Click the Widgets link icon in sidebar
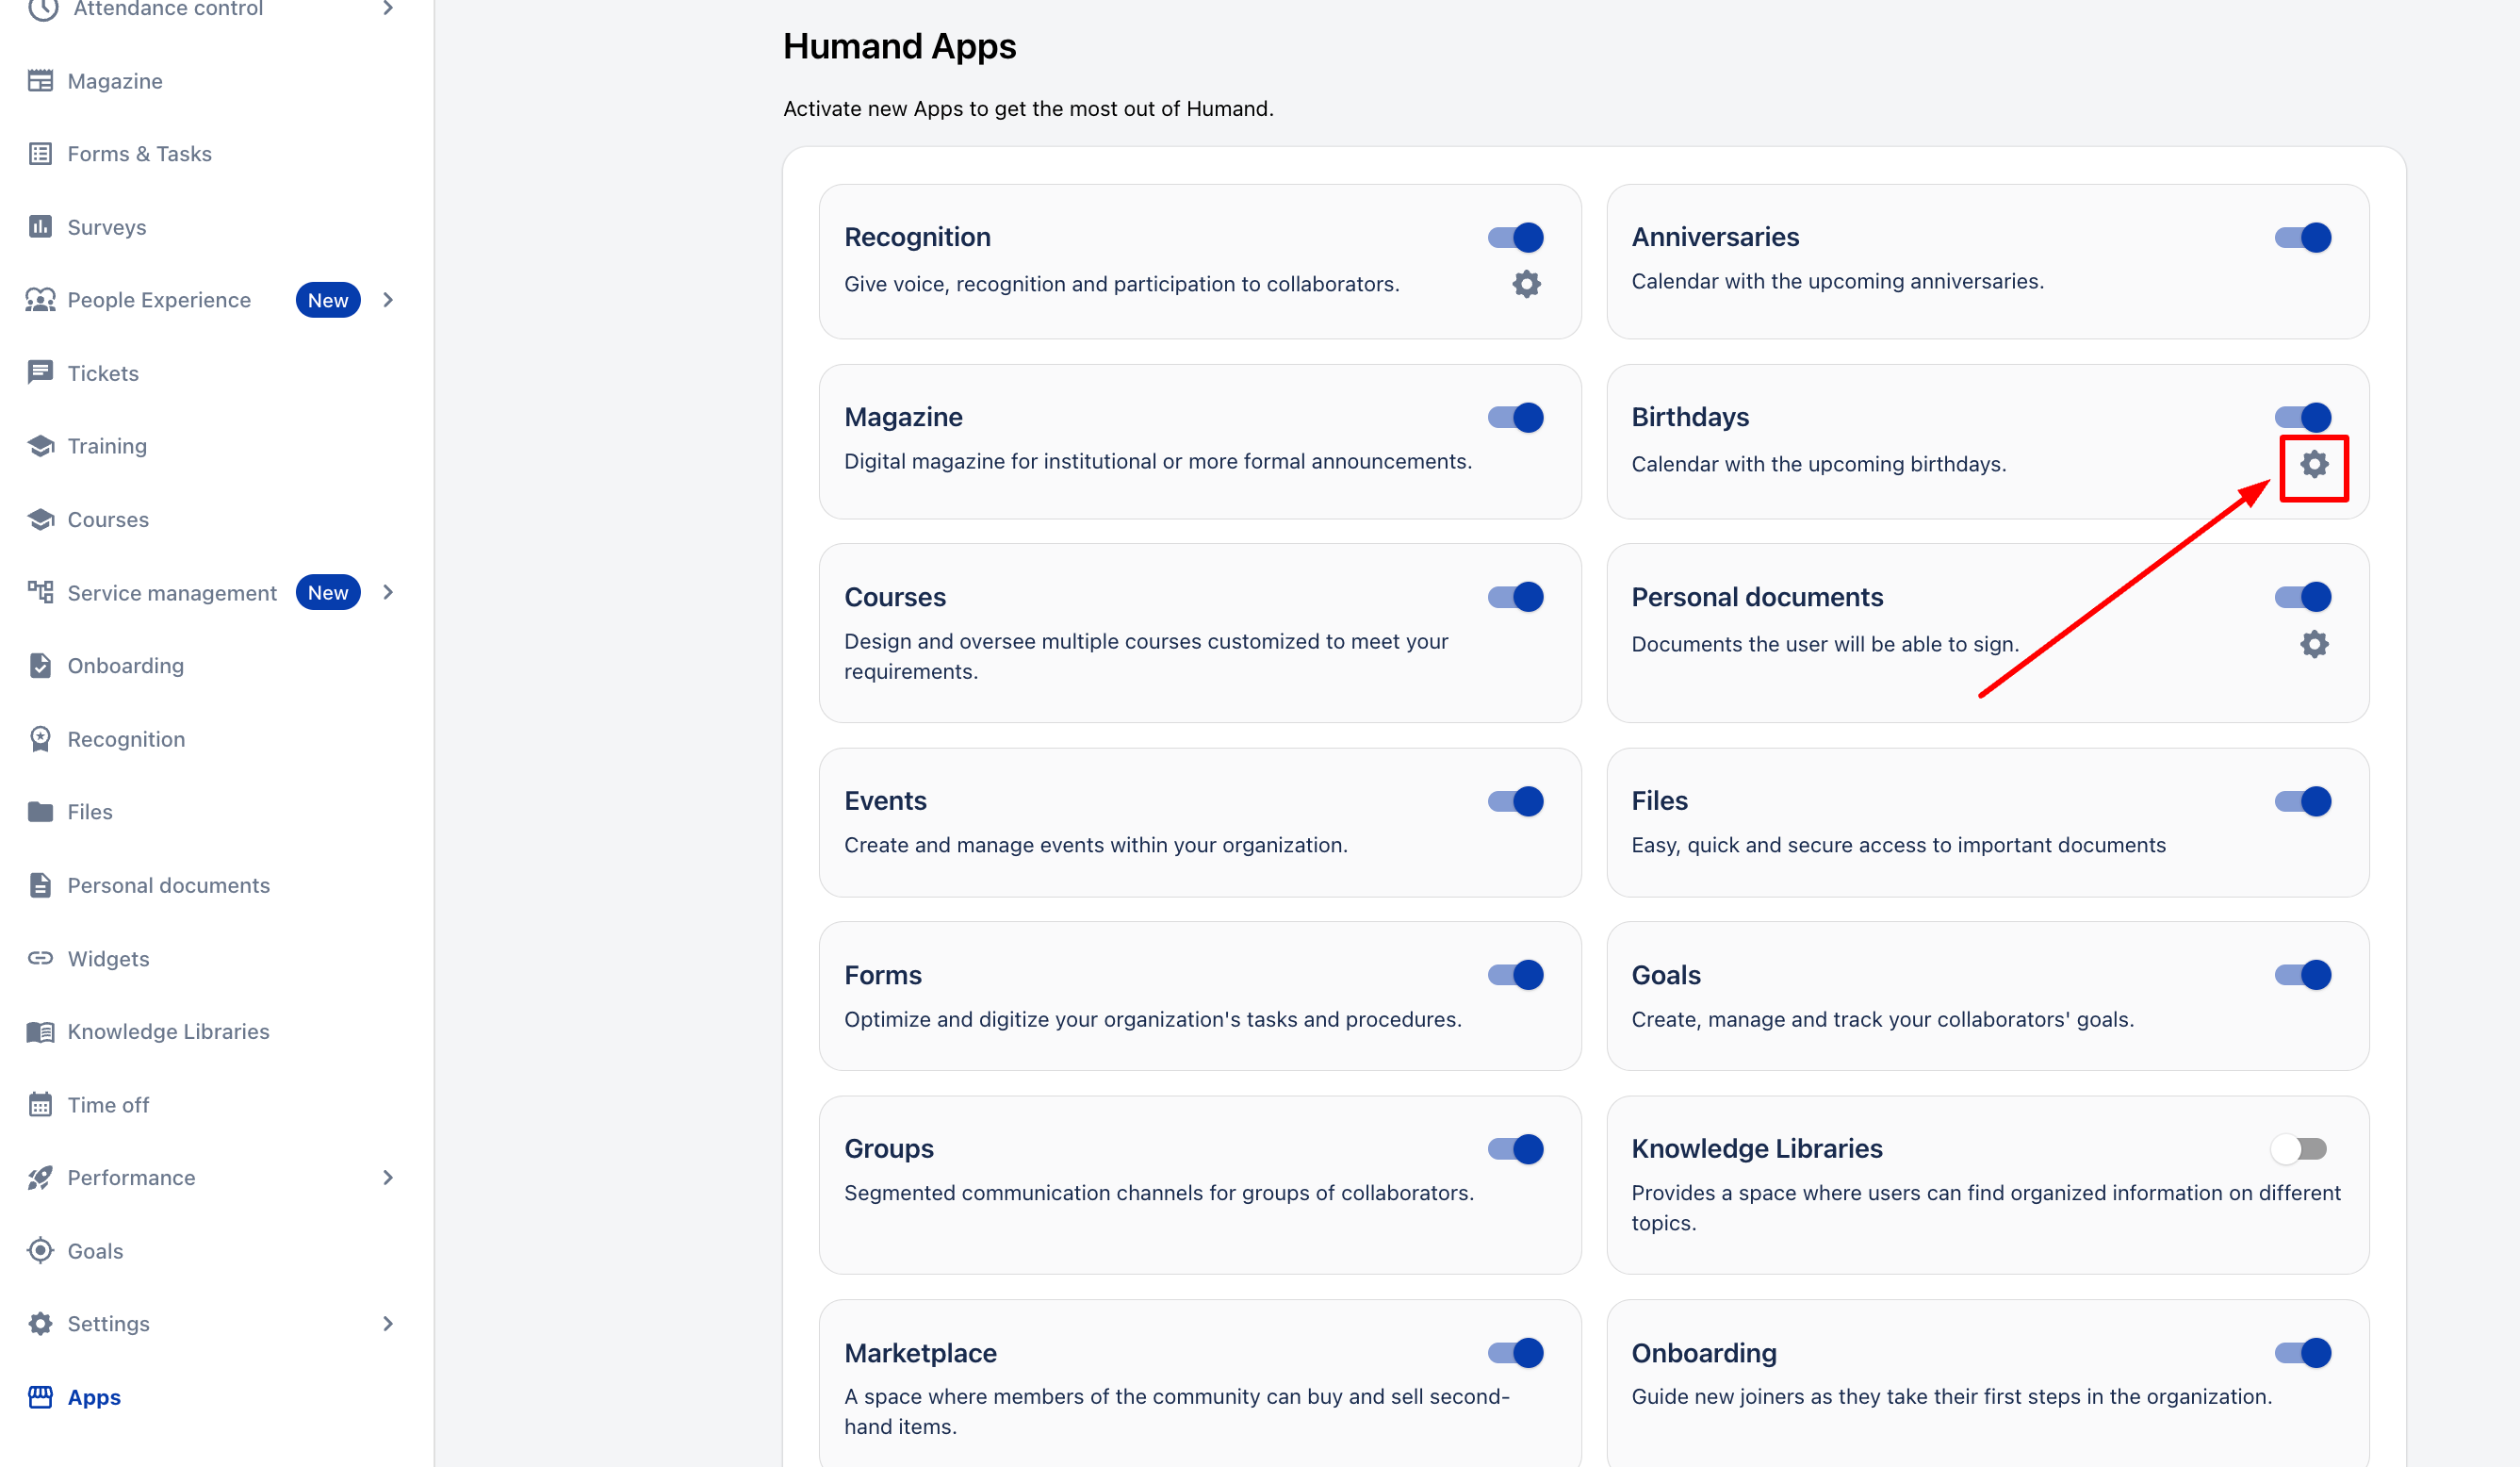The width and height of the screenshot is (2520, 1467). 40,958
